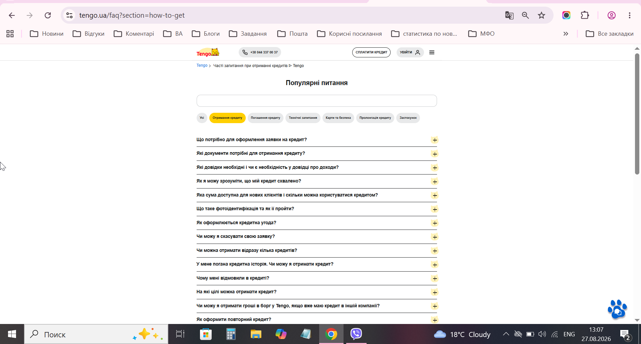Click the Google Translate icon
This screenshot has width=641, height=344.
point(509,15)
